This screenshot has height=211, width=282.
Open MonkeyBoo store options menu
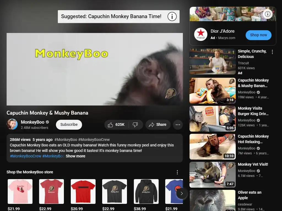tap(177, 172)
